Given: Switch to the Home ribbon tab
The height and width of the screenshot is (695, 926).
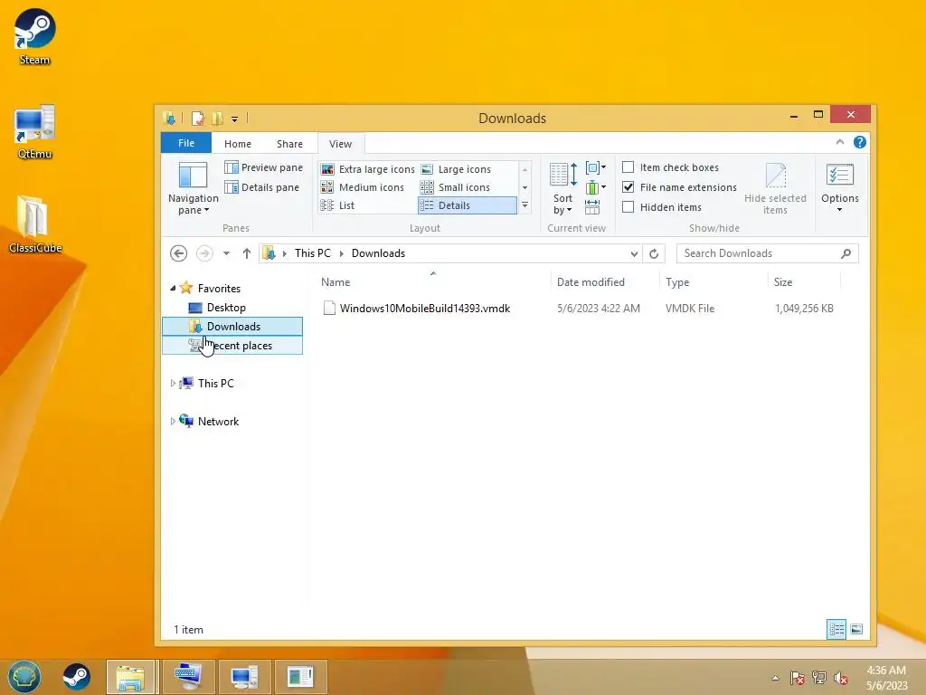Looking at the screenshot, I should (x=238, y=144).
